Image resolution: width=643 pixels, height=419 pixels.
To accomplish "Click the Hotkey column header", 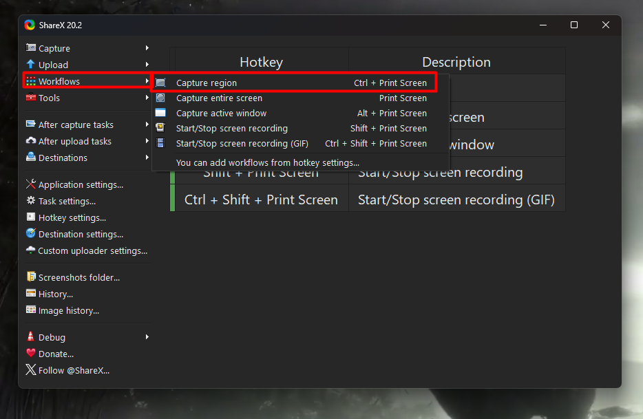I will pos(261,62).
